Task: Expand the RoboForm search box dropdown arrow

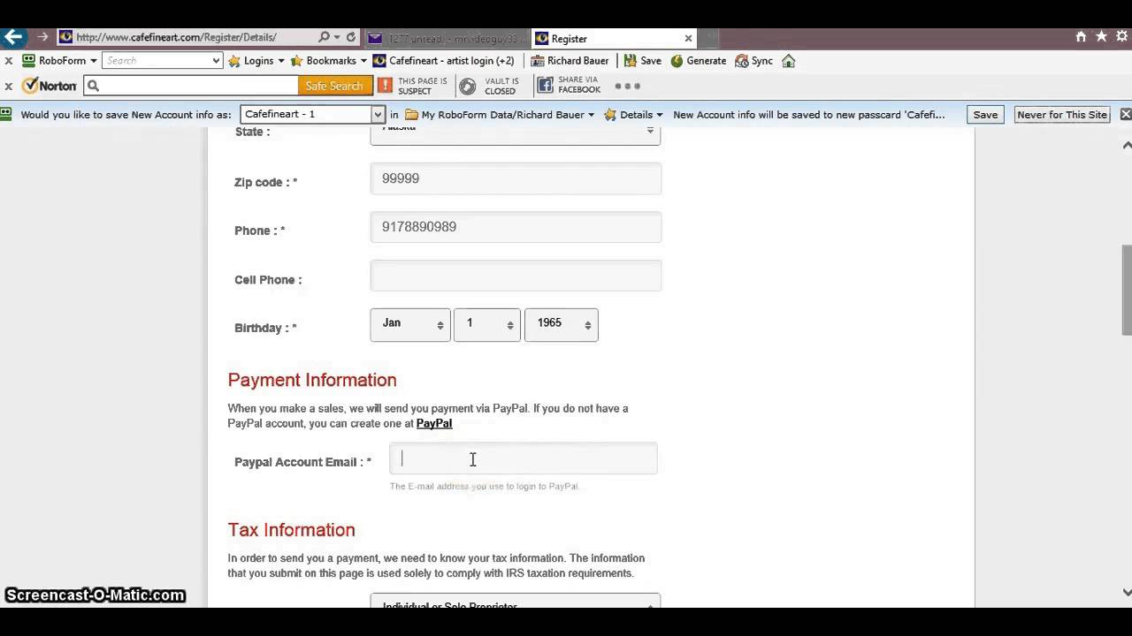Action: point(216,61)
